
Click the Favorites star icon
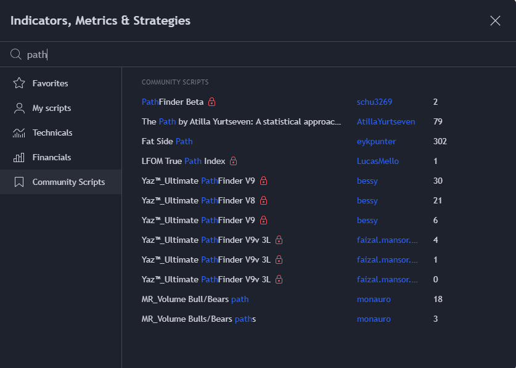pyautogui.click(x=19, y=83)
